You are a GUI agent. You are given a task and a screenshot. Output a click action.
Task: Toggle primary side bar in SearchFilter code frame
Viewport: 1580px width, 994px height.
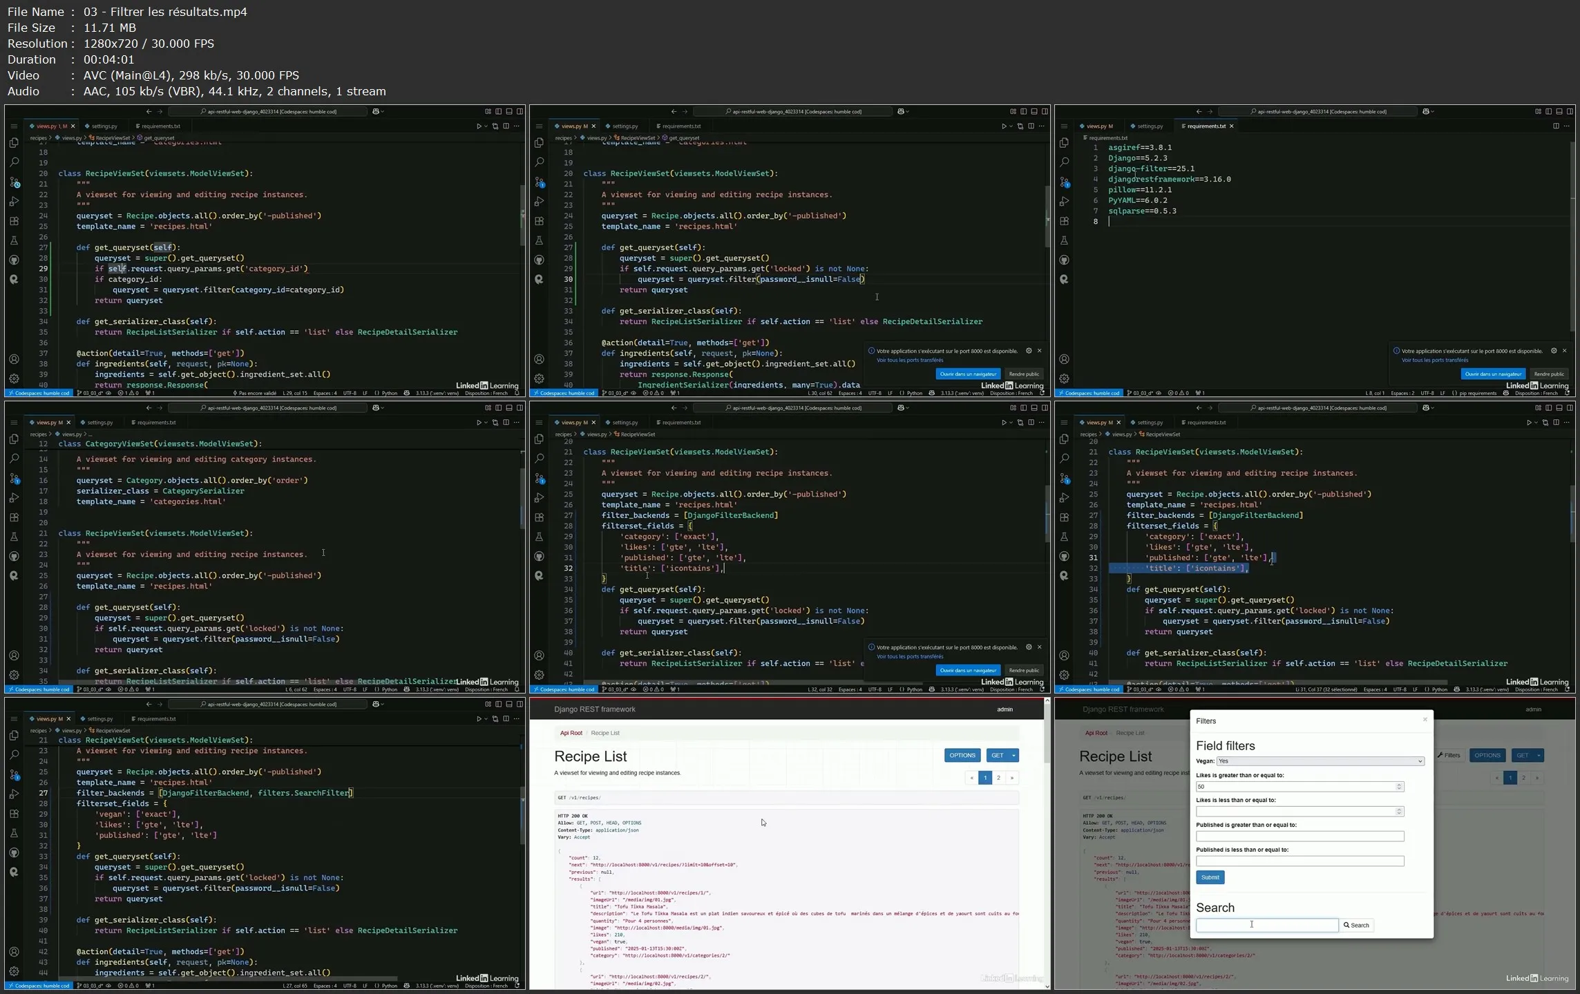pyautogui.click(x=498, y=704)
